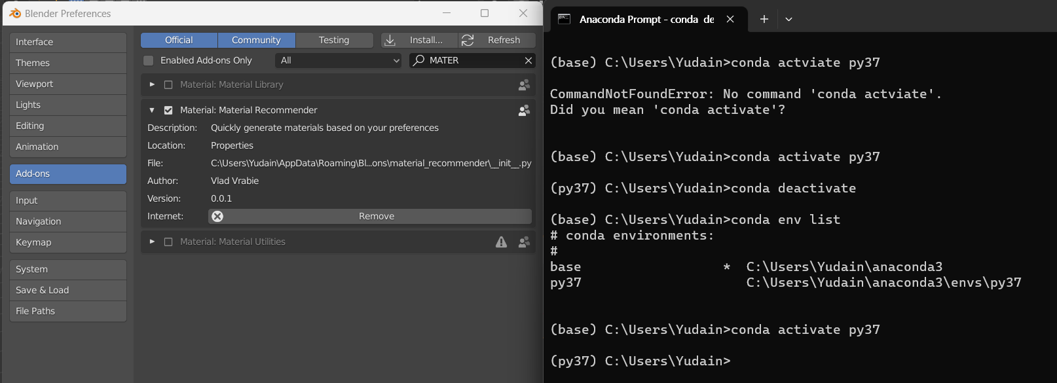
Task: Toggle Testing add-ons filter
Action: pyautogui.click(x=334, y=40)
